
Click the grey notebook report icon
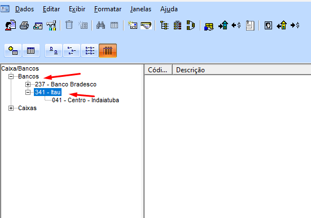[x=250, y=25]
